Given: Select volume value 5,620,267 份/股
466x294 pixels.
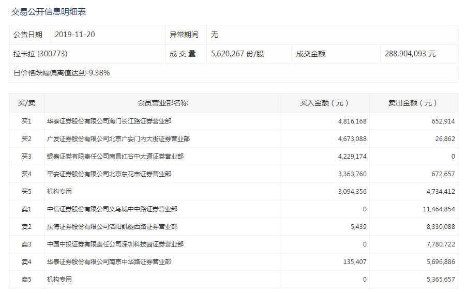Looking at the screenshot, I should 237,54.
